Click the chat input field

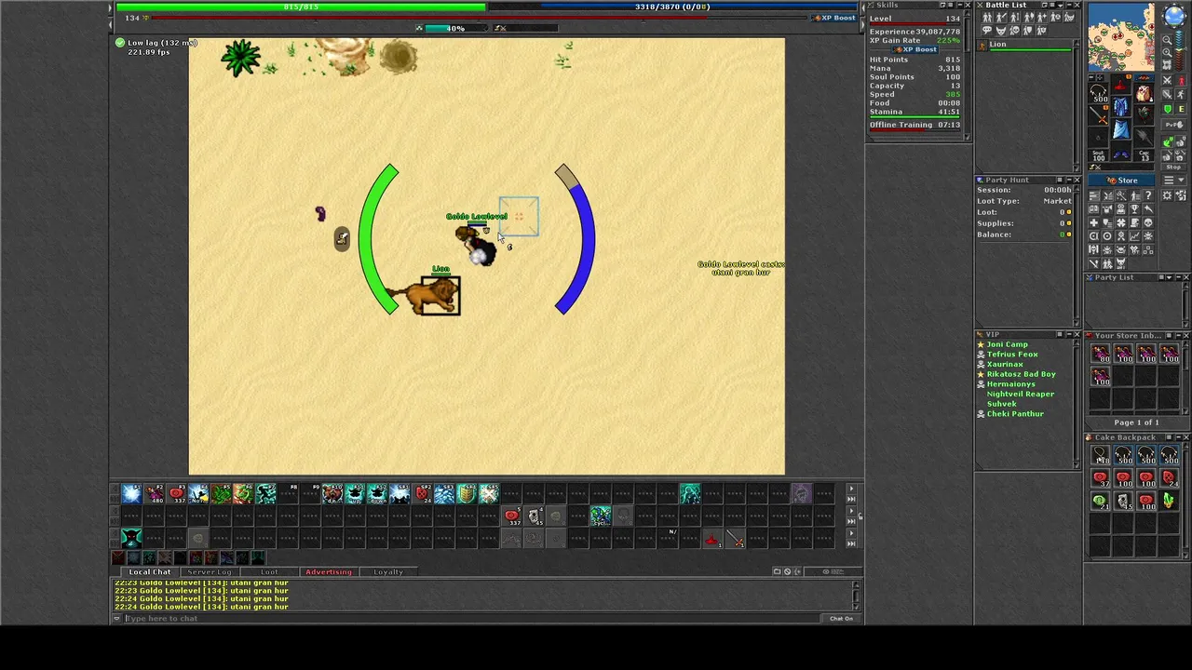coord(470,618)
